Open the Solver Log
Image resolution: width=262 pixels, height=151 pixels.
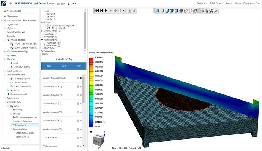tap(17, 110)
